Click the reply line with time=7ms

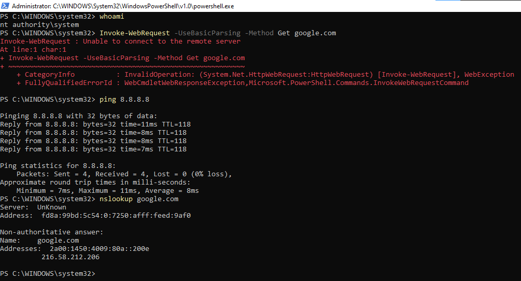coord(93,149)
